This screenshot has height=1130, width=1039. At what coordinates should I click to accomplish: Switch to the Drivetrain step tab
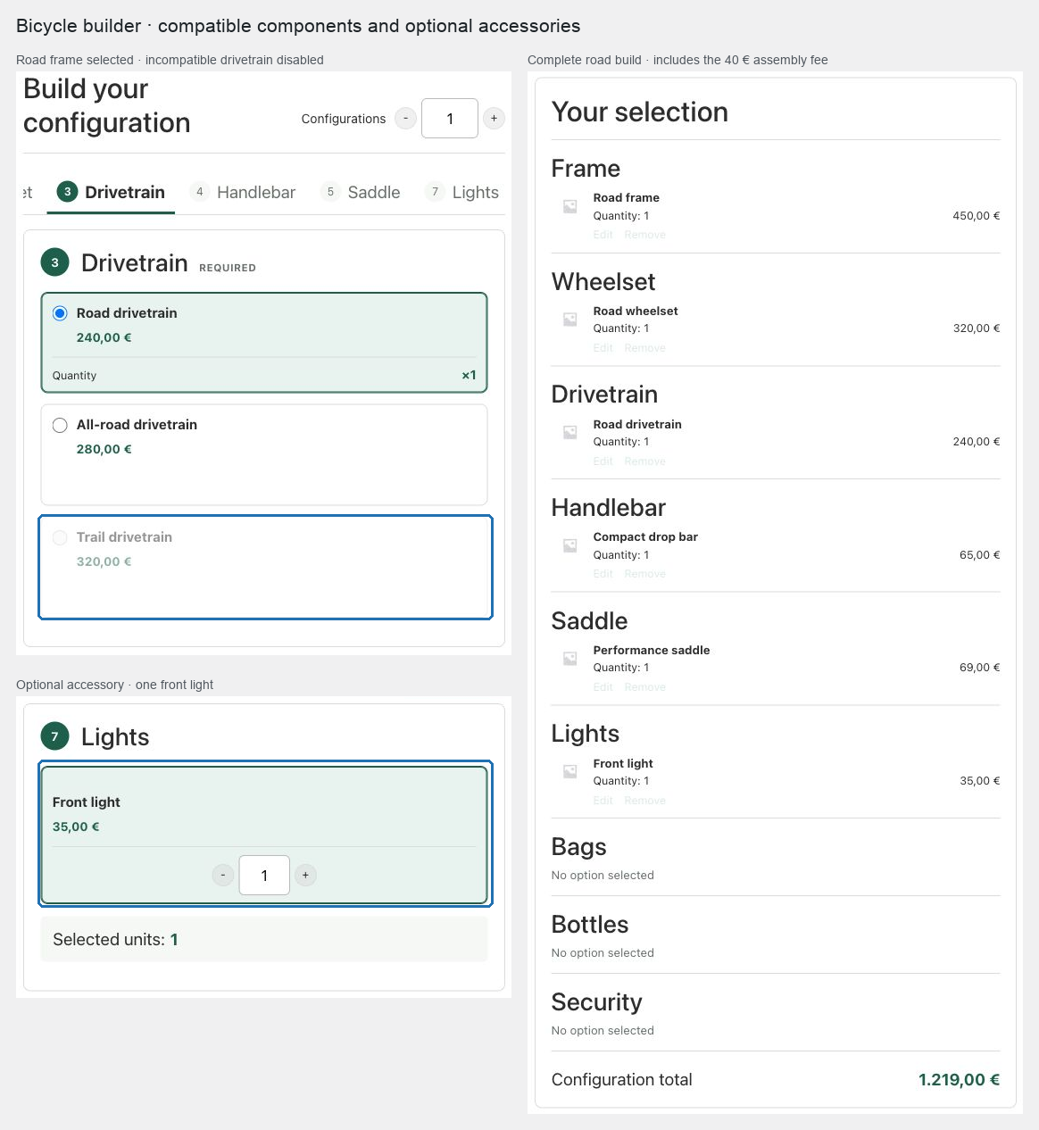pos(111,192)
